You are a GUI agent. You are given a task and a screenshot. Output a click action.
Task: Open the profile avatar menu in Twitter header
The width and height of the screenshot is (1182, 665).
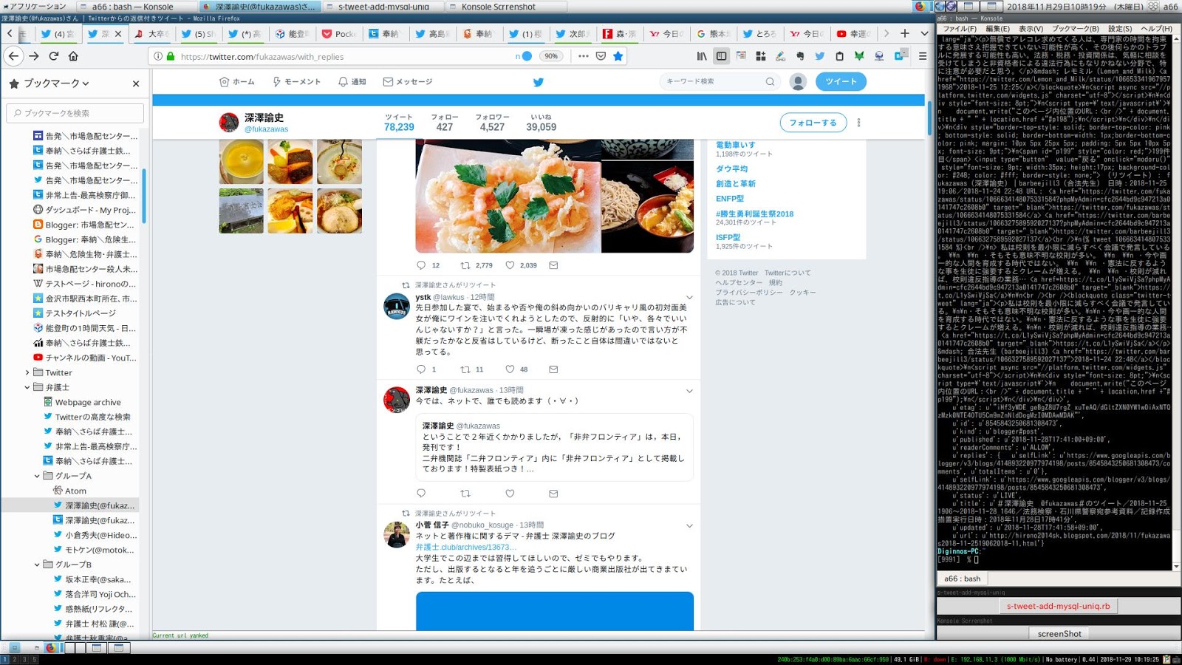click(798, 82)
